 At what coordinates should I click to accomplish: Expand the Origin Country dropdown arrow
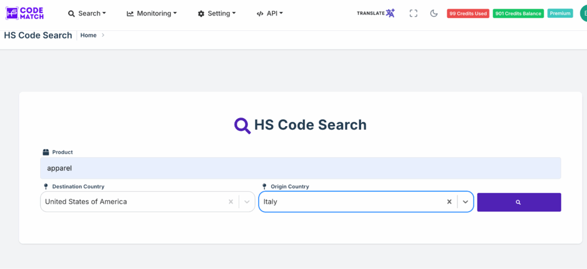465,202
